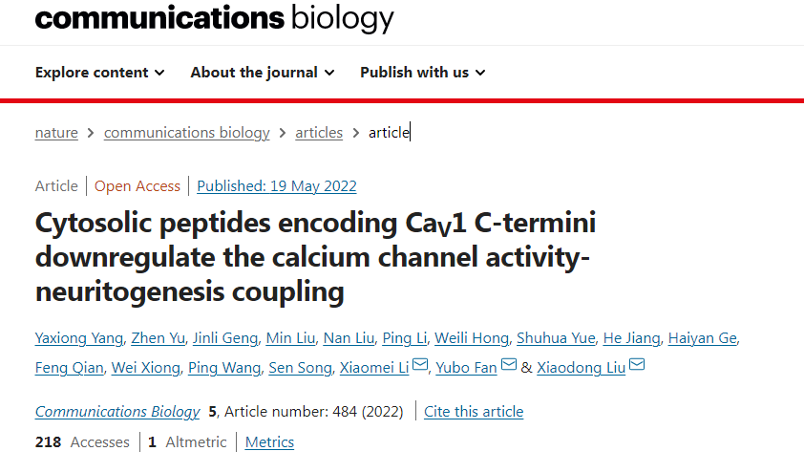
Task: Click the mail icon after Xiaodong Liu
Action: click(x=637, y=365)
